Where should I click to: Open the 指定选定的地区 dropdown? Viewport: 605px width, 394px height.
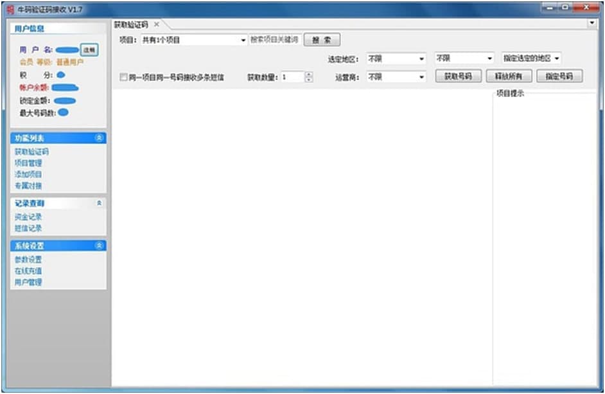pyautogui.click(x=531, y=58)
